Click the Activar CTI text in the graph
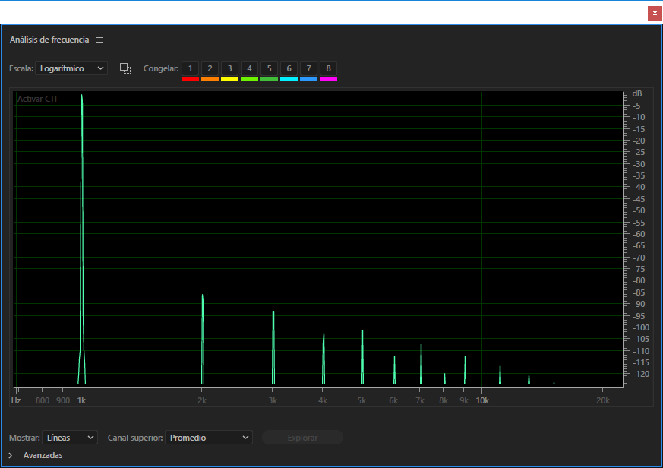Image resolution: width=663 pixels, height=468 pixels. pos(37,99)
